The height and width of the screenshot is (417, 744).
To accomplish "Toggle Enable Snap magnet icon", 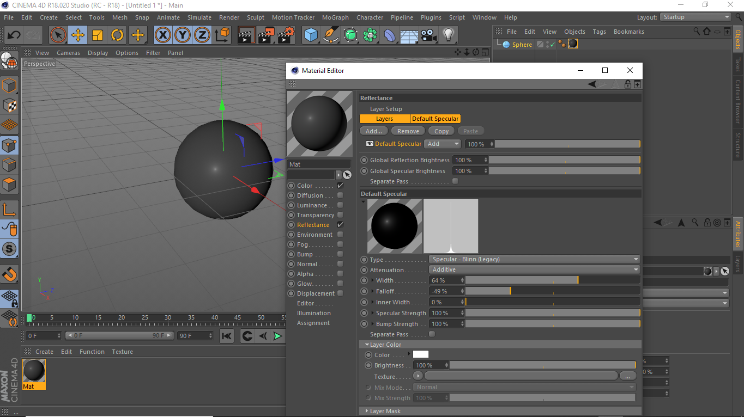I will click(9, 274).
